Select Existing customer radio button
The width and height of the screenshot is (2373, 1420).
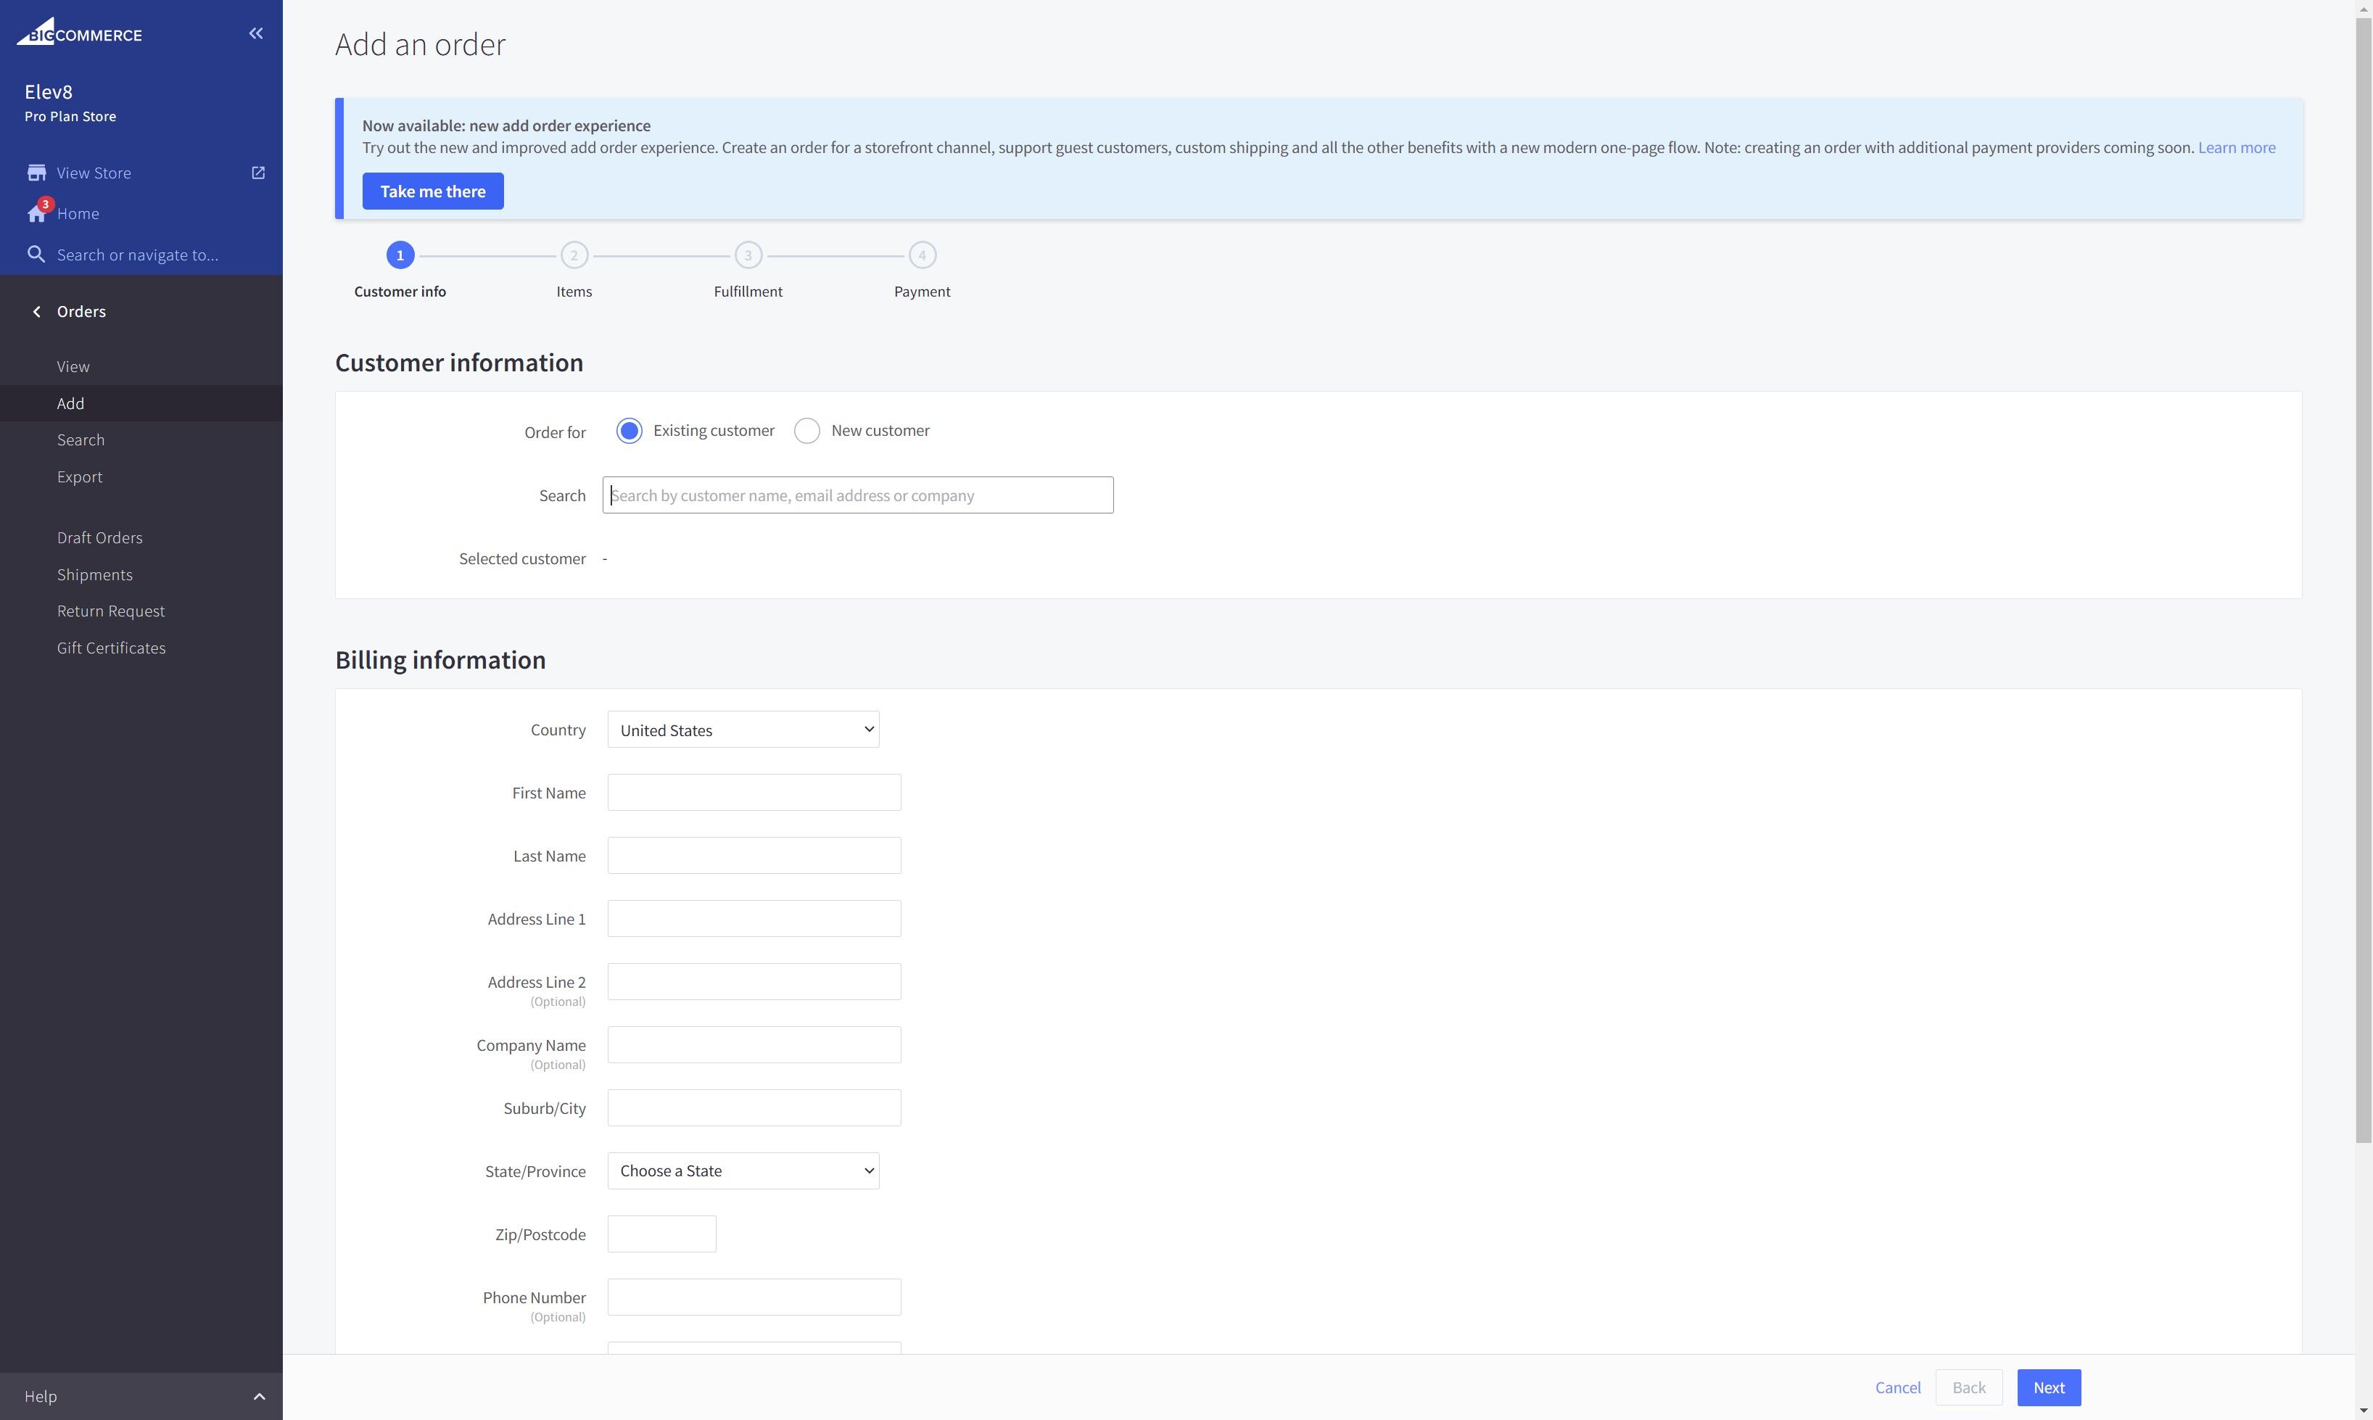pyautogui.click(x=629, y=431)
